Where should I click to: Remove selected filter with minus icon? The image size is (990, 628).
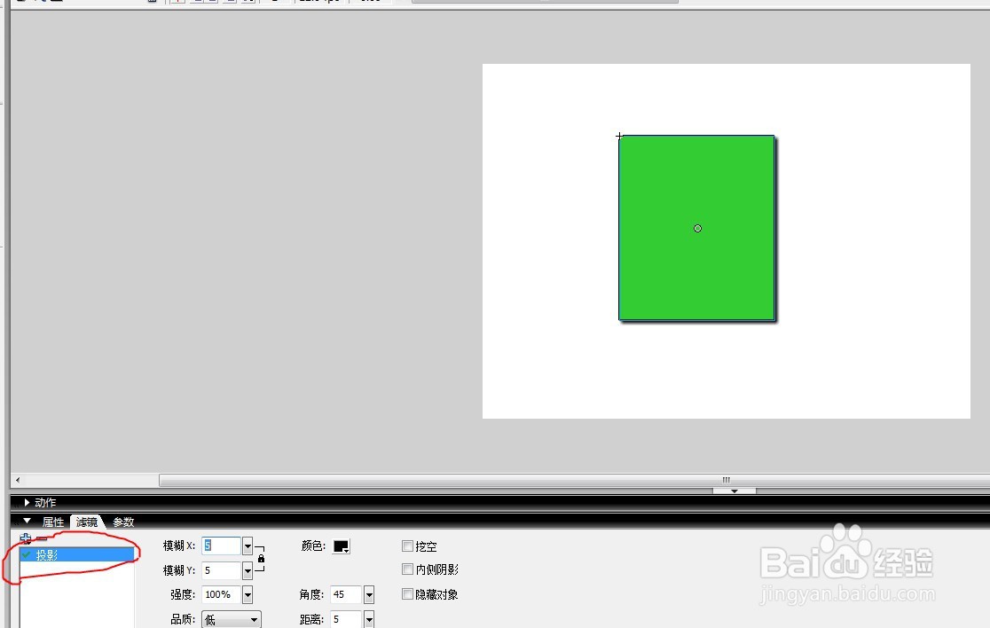click(42, 538)
